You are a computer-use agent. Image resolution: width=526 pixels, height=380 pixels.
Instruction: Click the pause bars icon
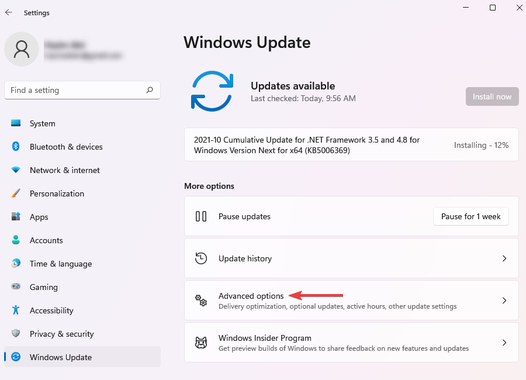point(201,216)
